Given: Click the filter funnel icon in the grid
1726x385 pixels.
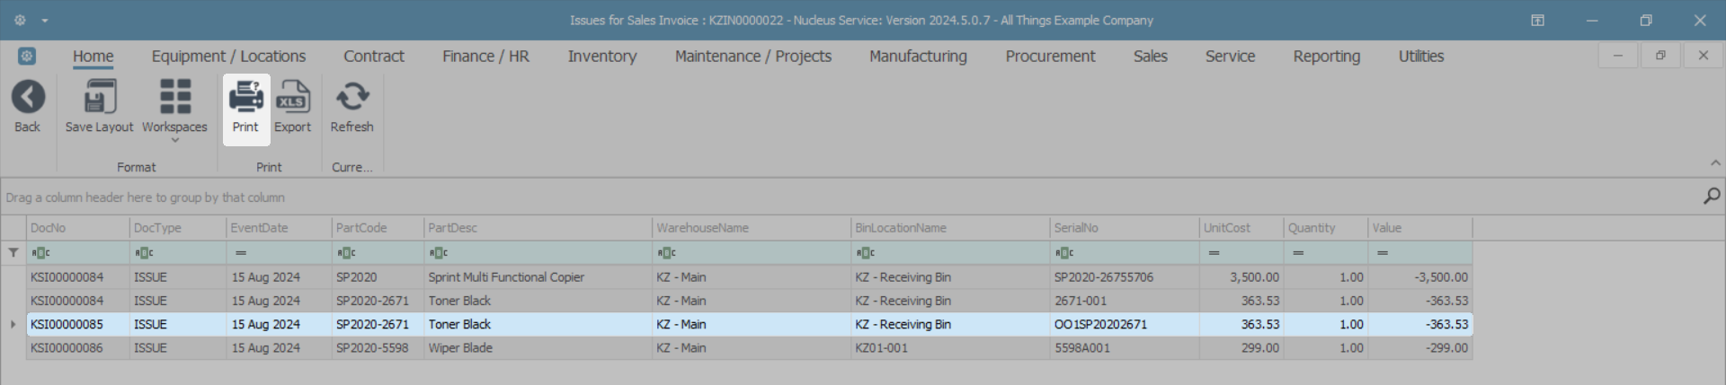Looking at the screenshot, I should click(13, 253).
